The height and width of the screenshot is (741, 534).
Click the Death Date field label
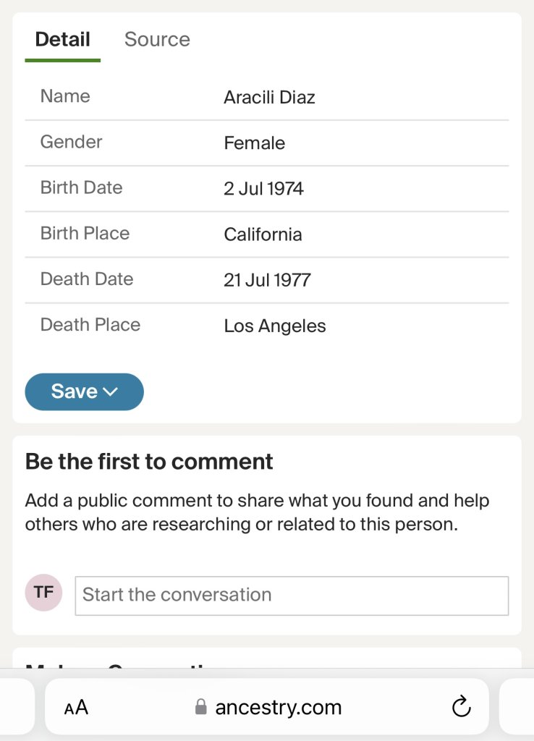click(x=87, y=279)
